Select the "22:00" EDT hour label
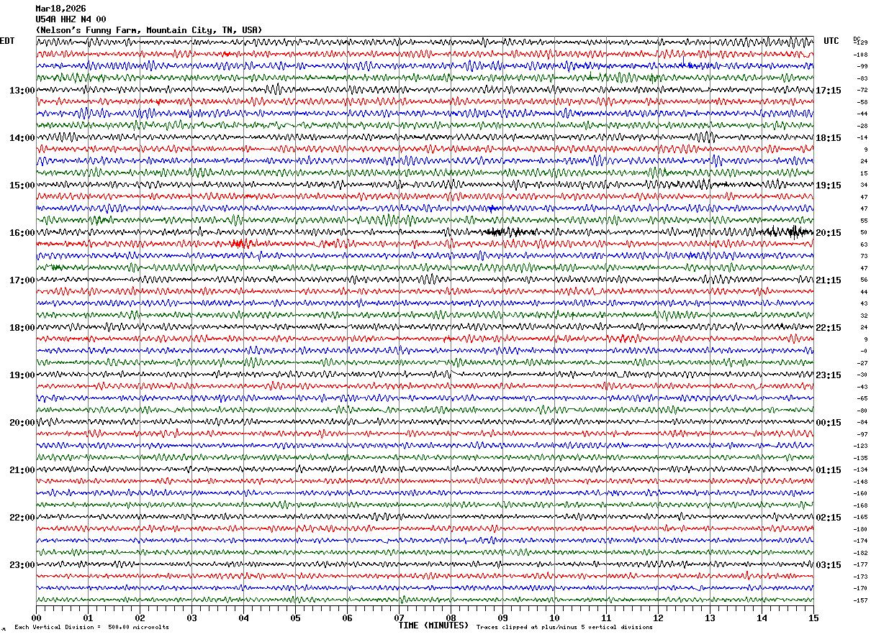Viewport: 871px width, 637px height. 22,518
